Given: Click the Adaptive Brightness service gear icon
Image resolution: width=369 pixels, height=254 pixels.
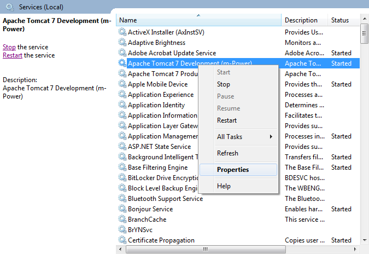Looking at the screenshot, I should pyautogui.click(x=122, y=42).
